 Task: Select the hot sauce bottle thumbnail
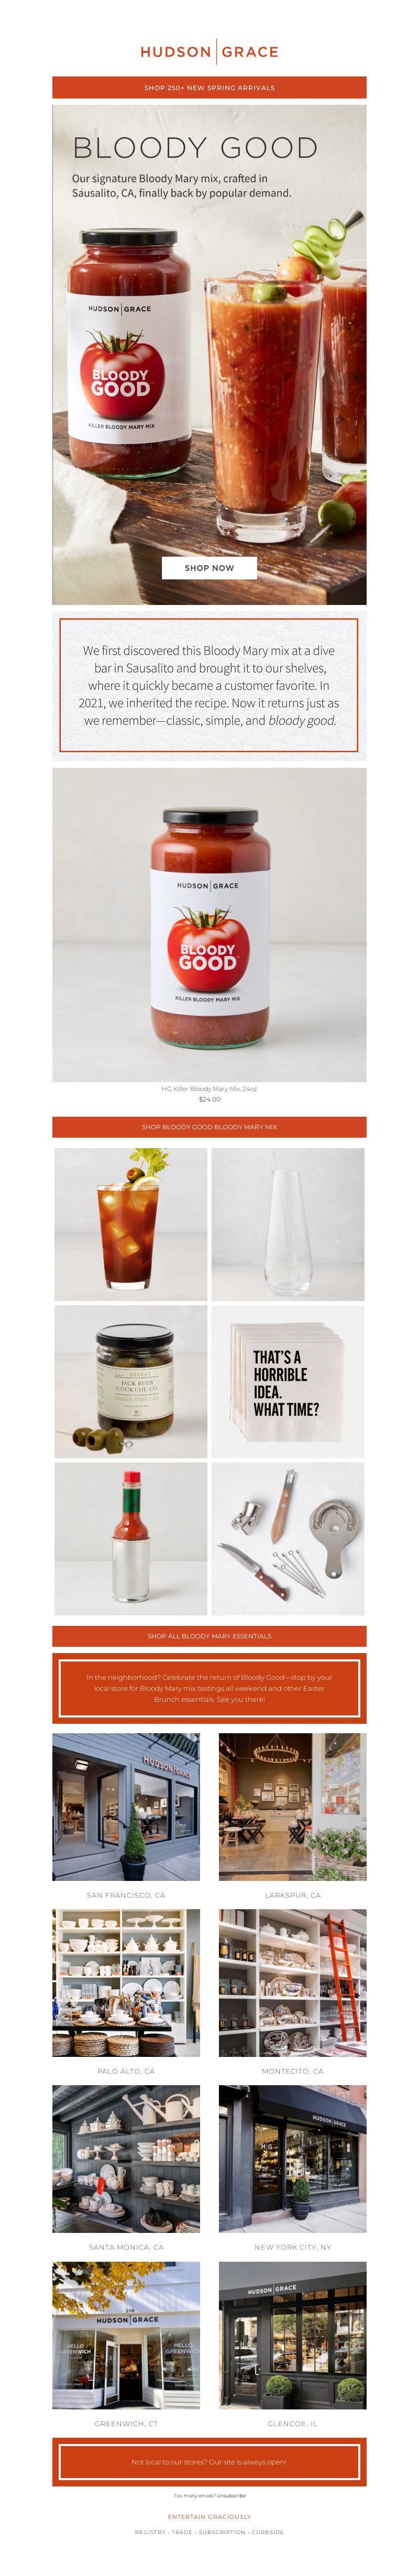[x=131, y=1538]
